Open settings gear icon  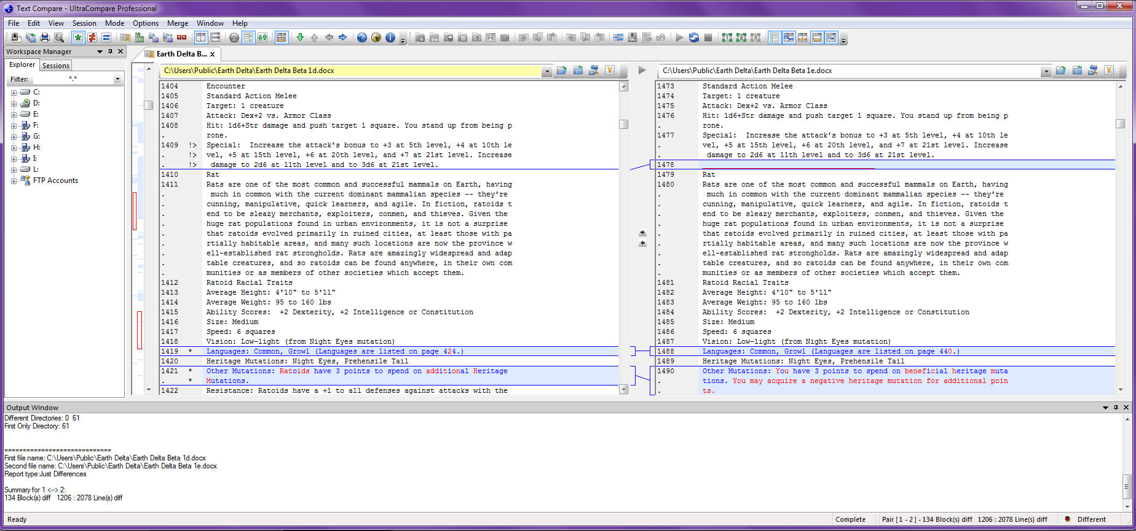tap(234, 38)
